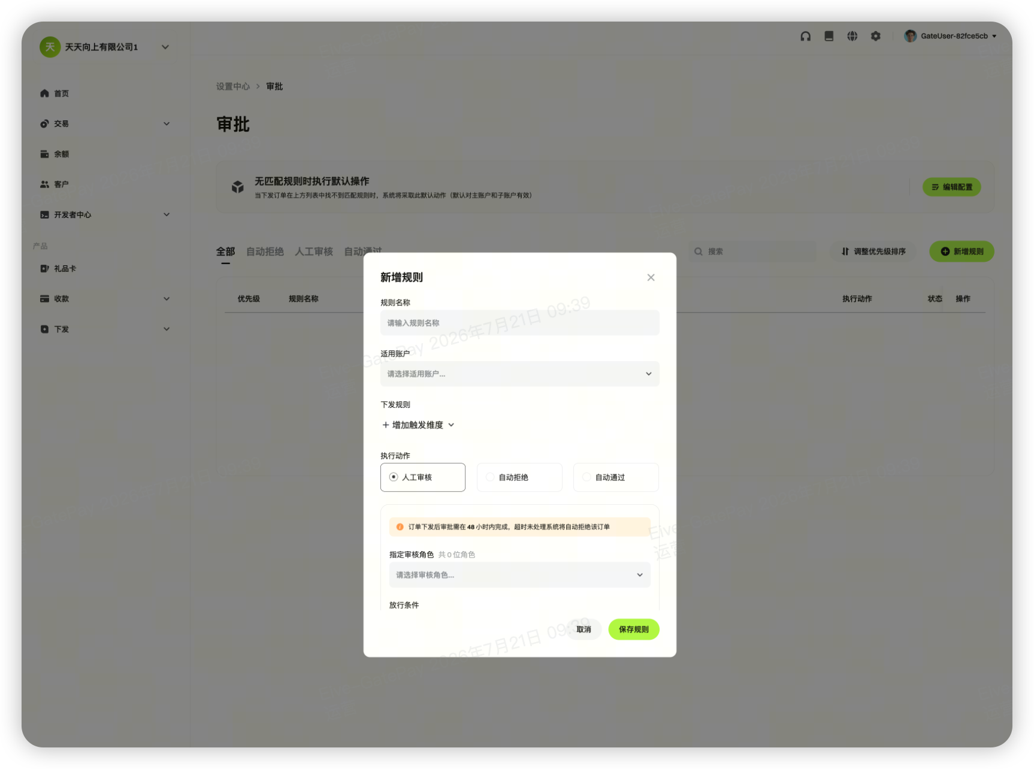Close the 新增规则 dialog with X

651,277
